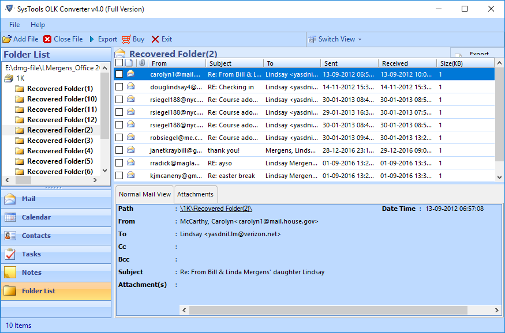
Task: Click the page icon column header
Action: coord(129,63)
